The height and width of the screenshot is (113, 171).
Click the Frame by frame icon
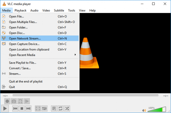(27, 101)
